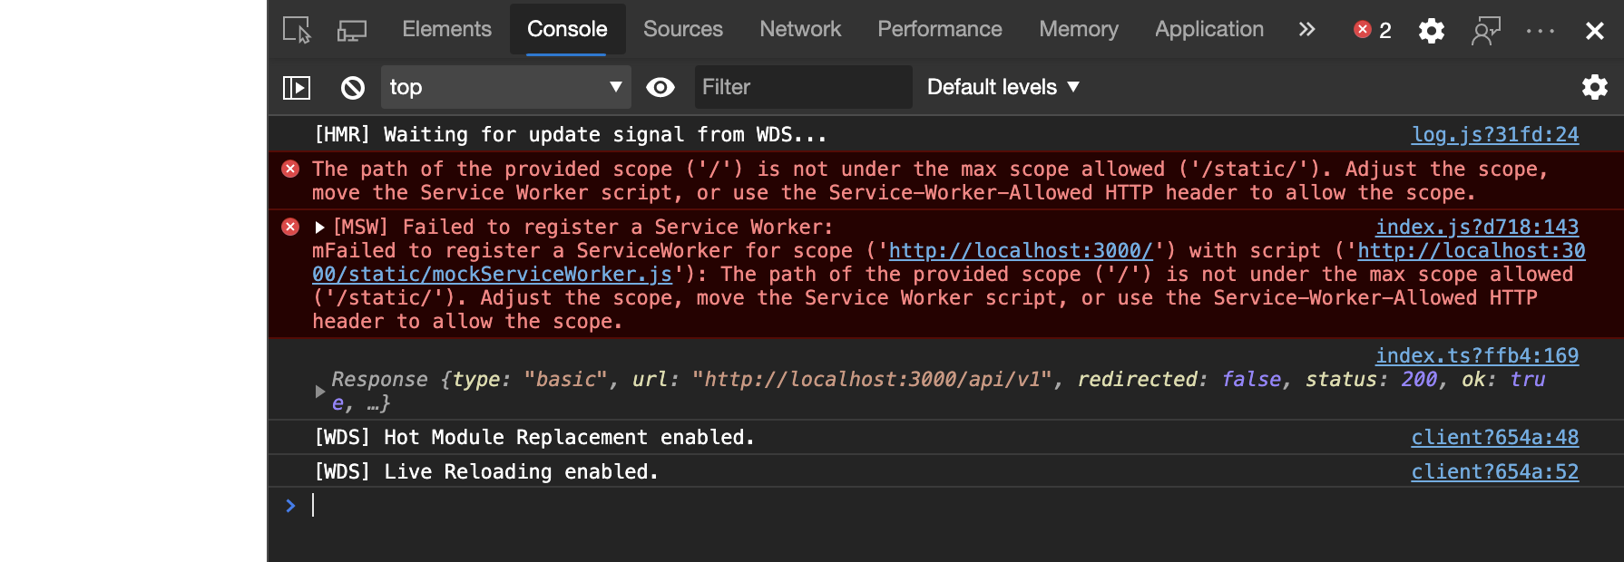The width and height of the screenshot is (1624, 562).
Task: Go to the Performance tab
Action: click(940, 29)
